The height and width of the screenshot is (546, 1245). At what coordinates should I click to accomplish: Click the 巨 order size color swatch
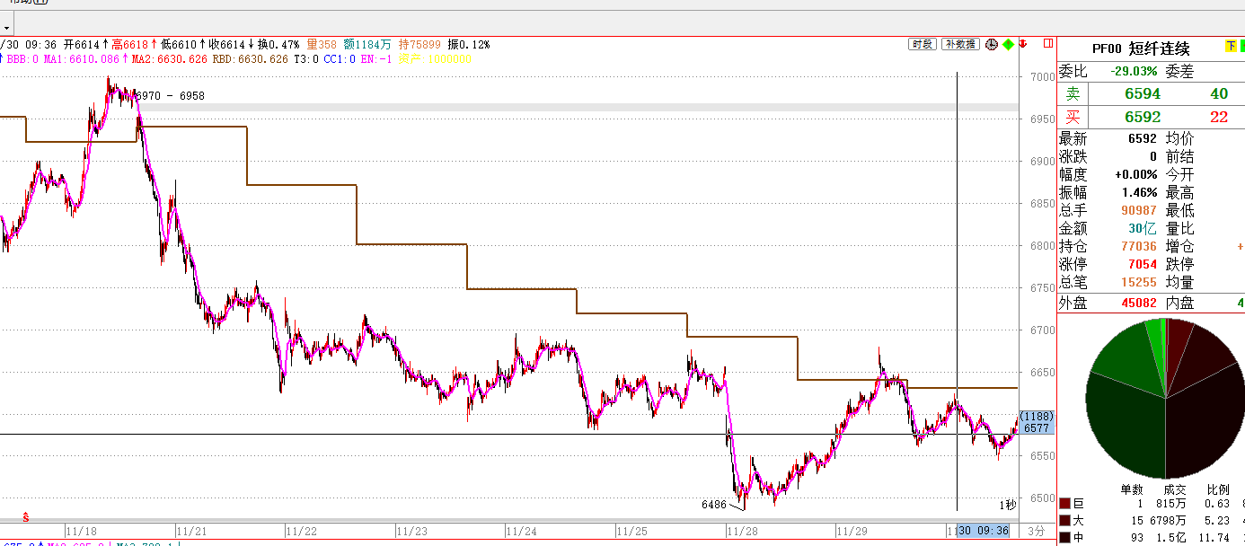click(1064, 505)
